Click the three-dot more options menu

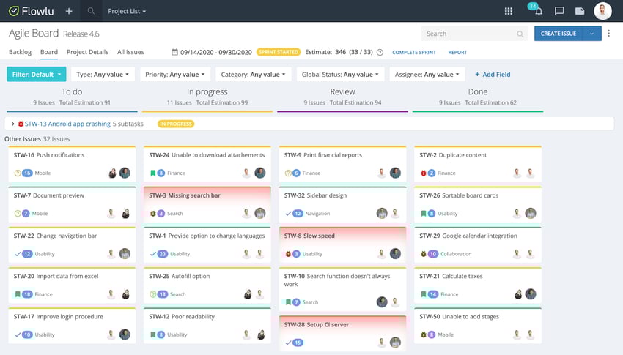pyautogui.click(x=608, y=34)
